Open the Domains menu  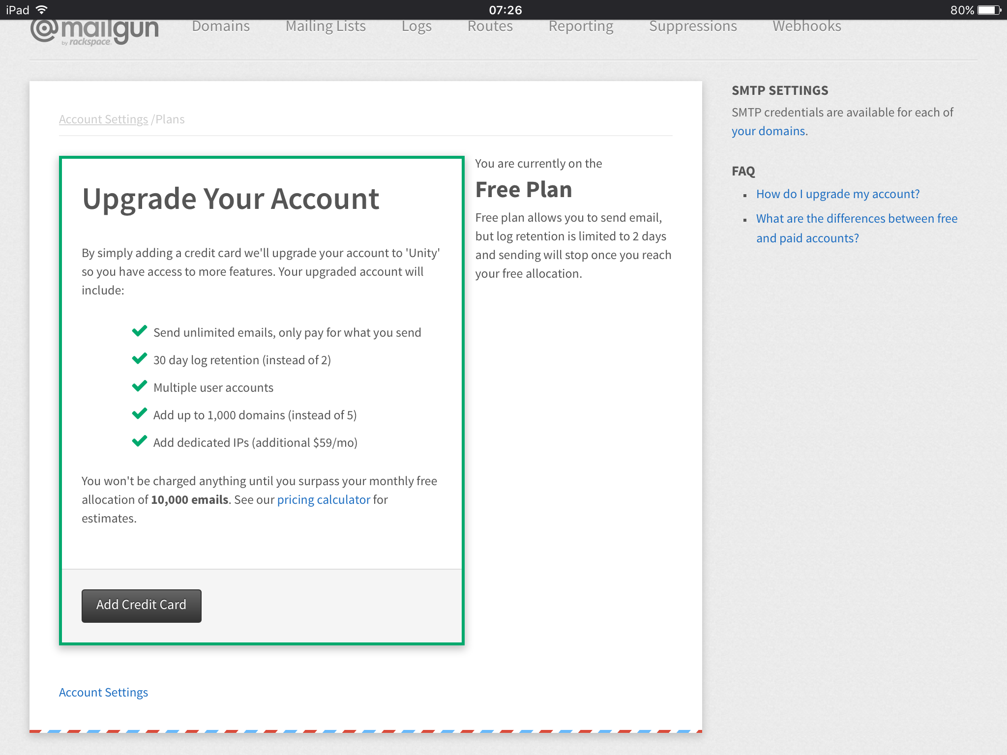coord(221,27)
